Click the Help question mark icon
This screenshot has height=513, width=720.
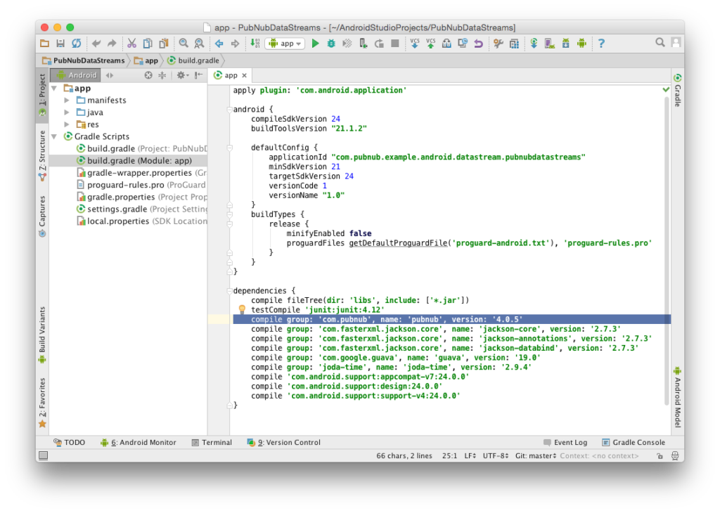[602, 44]
